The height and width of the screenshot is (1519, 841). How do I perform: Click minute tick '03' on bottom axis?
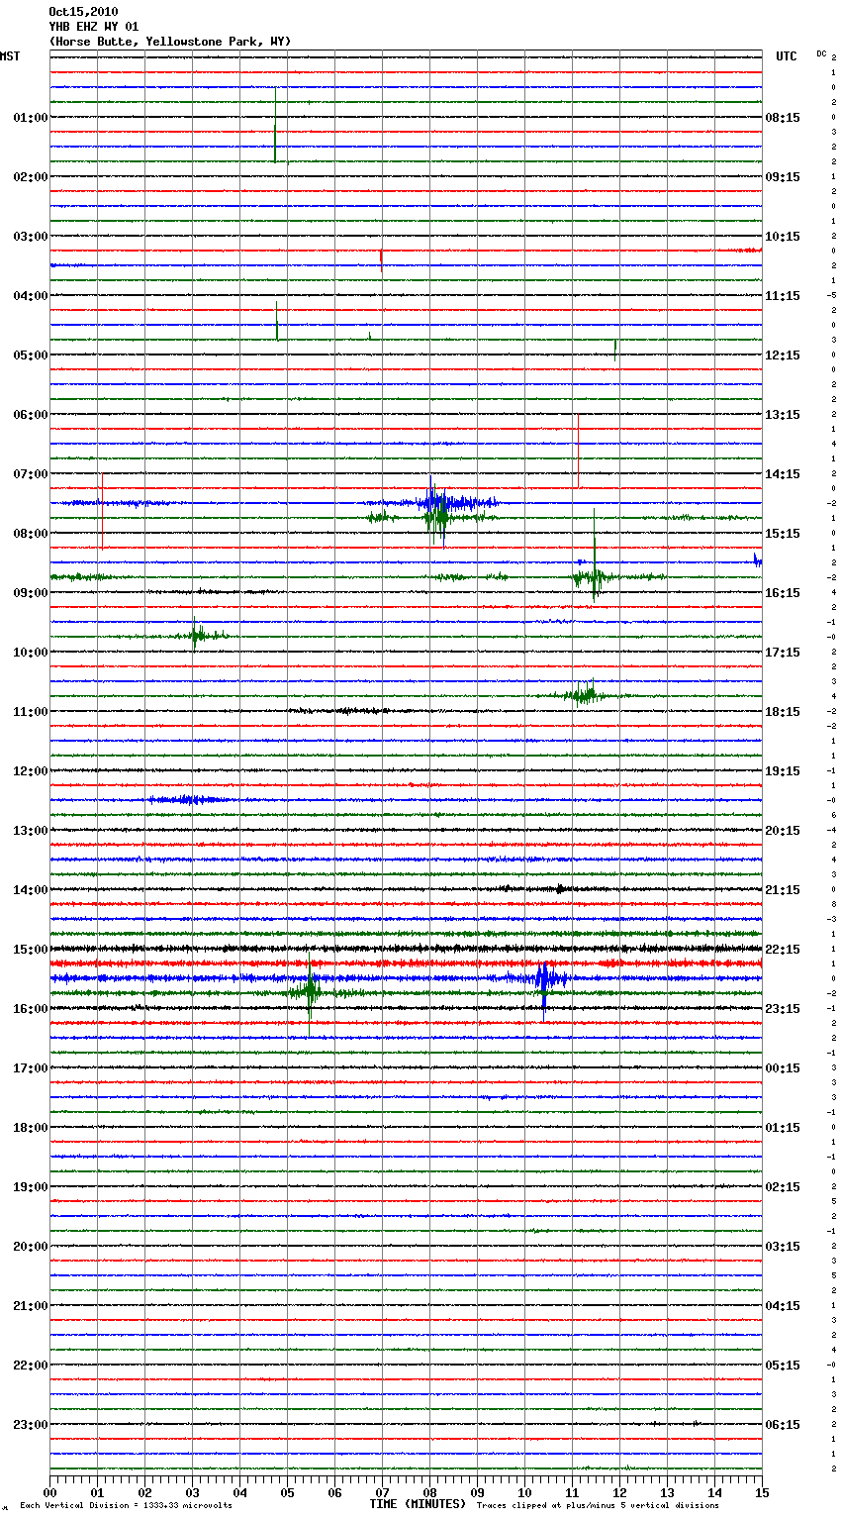(x=192, y=1492)
